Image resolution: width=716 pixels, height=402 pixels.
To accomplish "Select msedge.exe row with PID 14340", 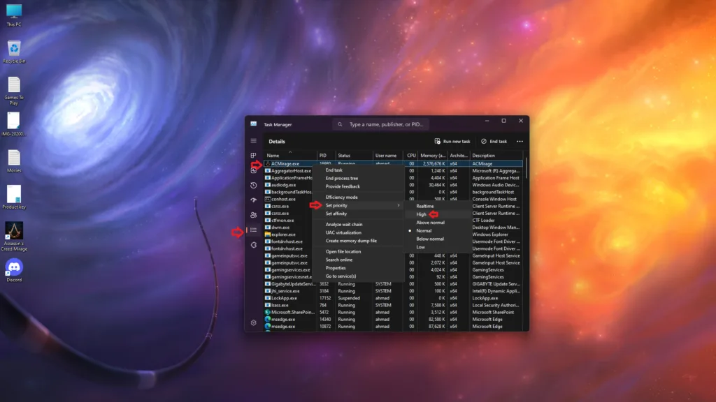I will 394,320.
